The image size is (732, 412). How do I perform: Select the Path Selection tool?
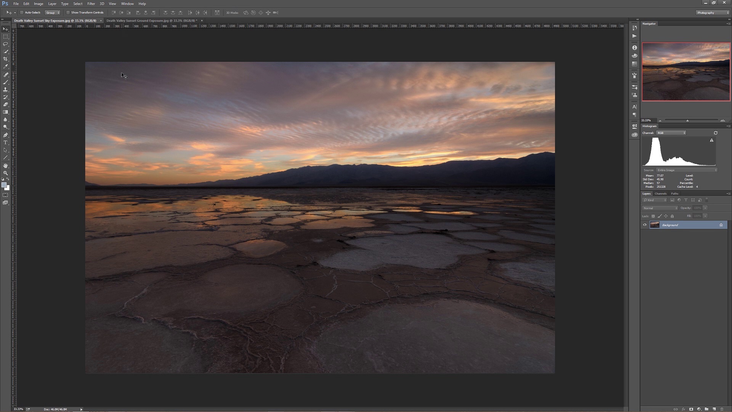pos(5,150)
